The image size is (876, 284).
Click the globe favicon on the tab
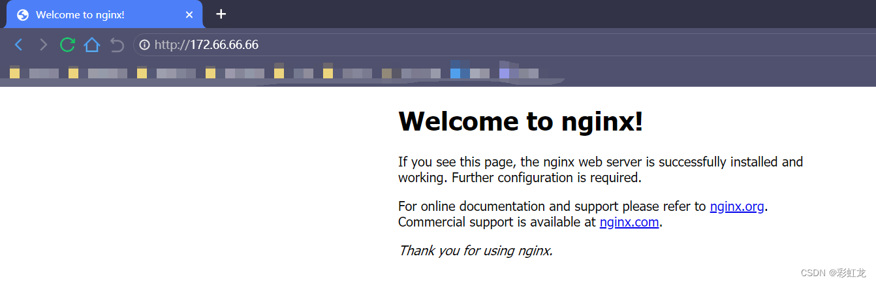click(x=23, y=14)
